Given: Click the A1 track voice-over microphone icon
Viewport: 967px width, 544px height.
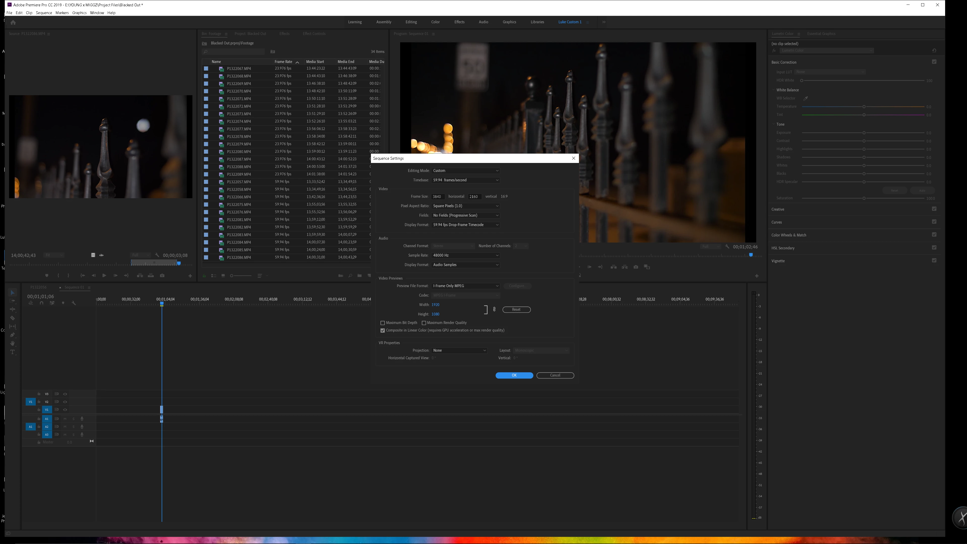Looking at the screenshot, I should click(x=82, y=419).
